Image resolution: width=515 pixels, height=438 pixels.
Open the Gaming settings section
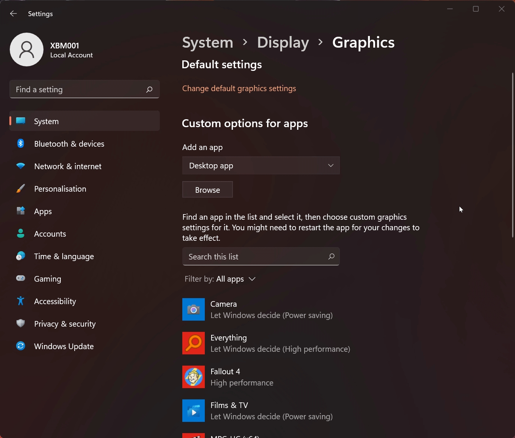pyautogui.click(x=47, y=279)
